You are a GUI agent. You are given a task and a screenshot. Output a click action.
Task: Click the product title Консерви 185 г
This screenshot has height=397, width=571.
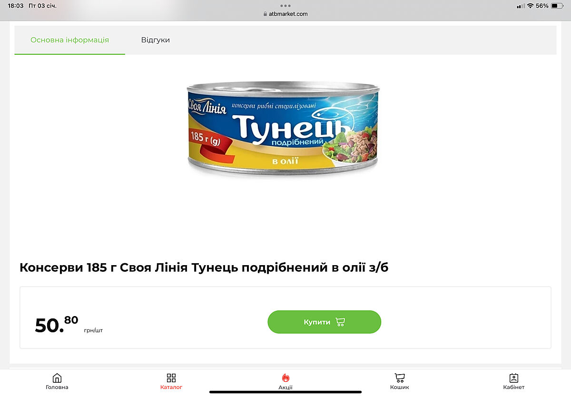click(x=204, y=268)
